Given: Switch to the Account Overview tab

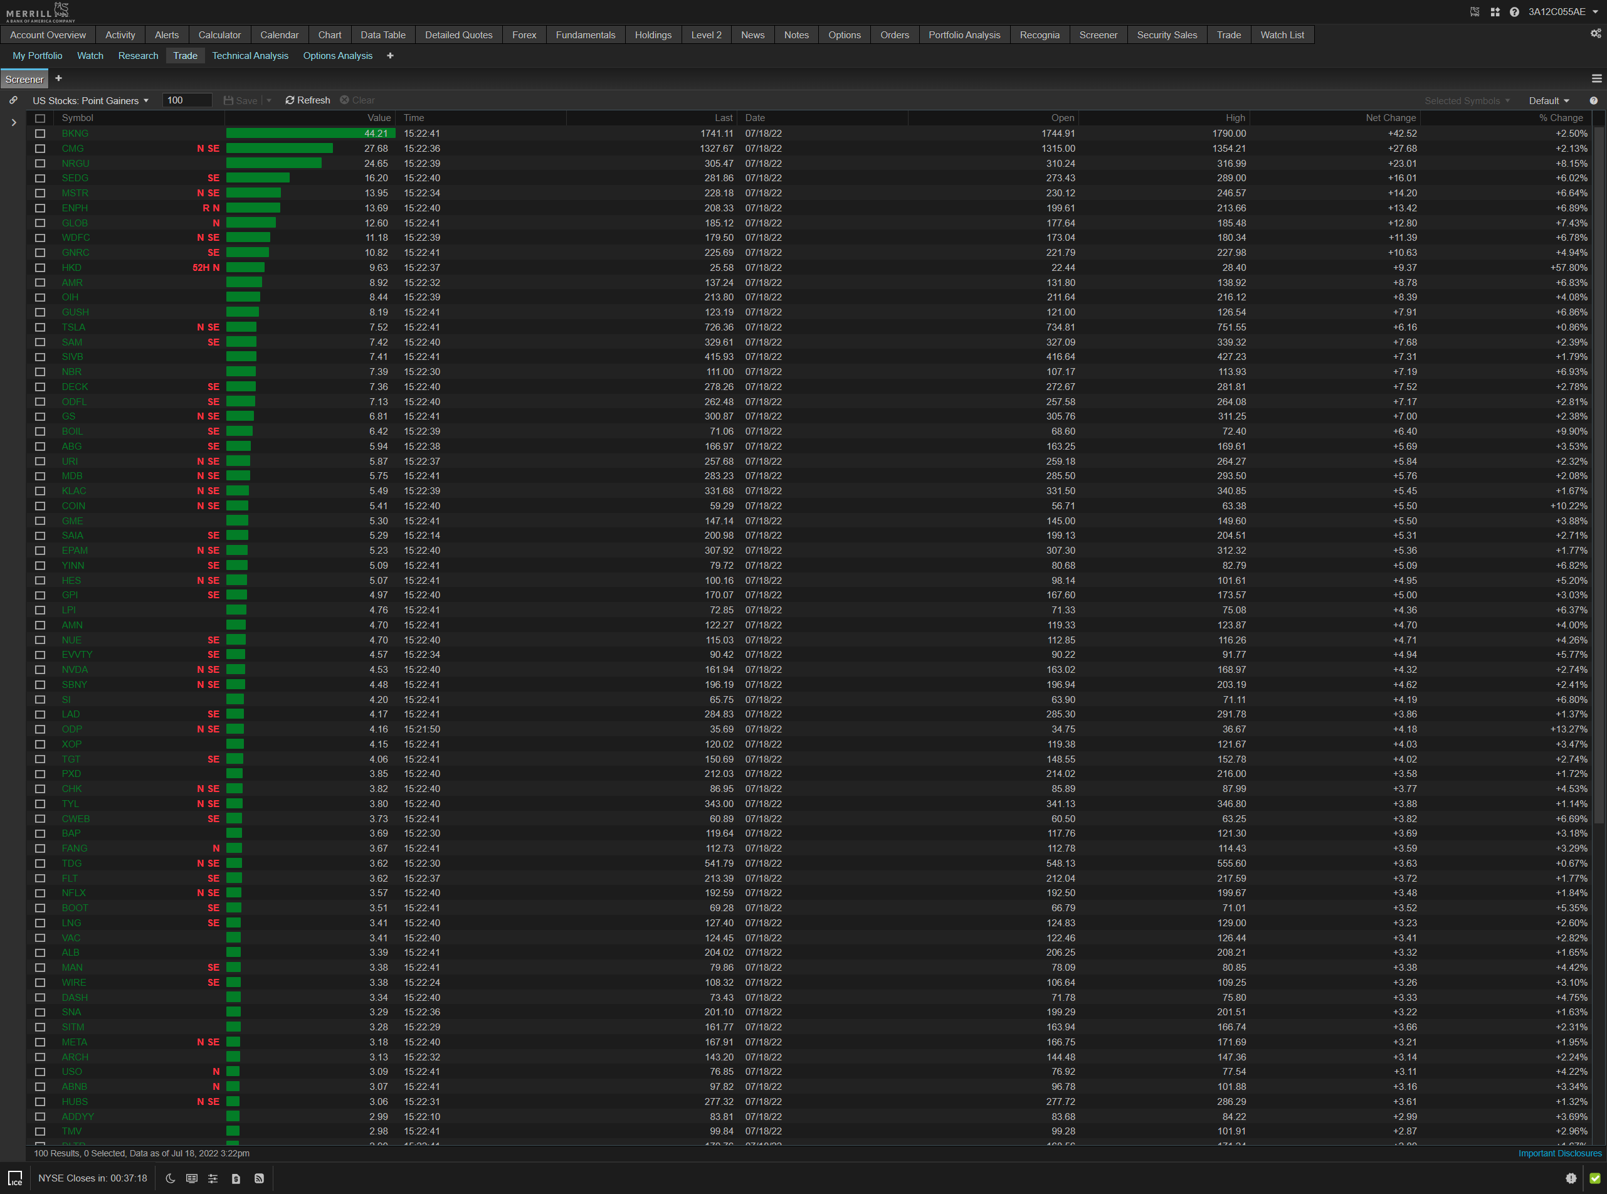Looking at the screenshot, I should tap(48, 34).
